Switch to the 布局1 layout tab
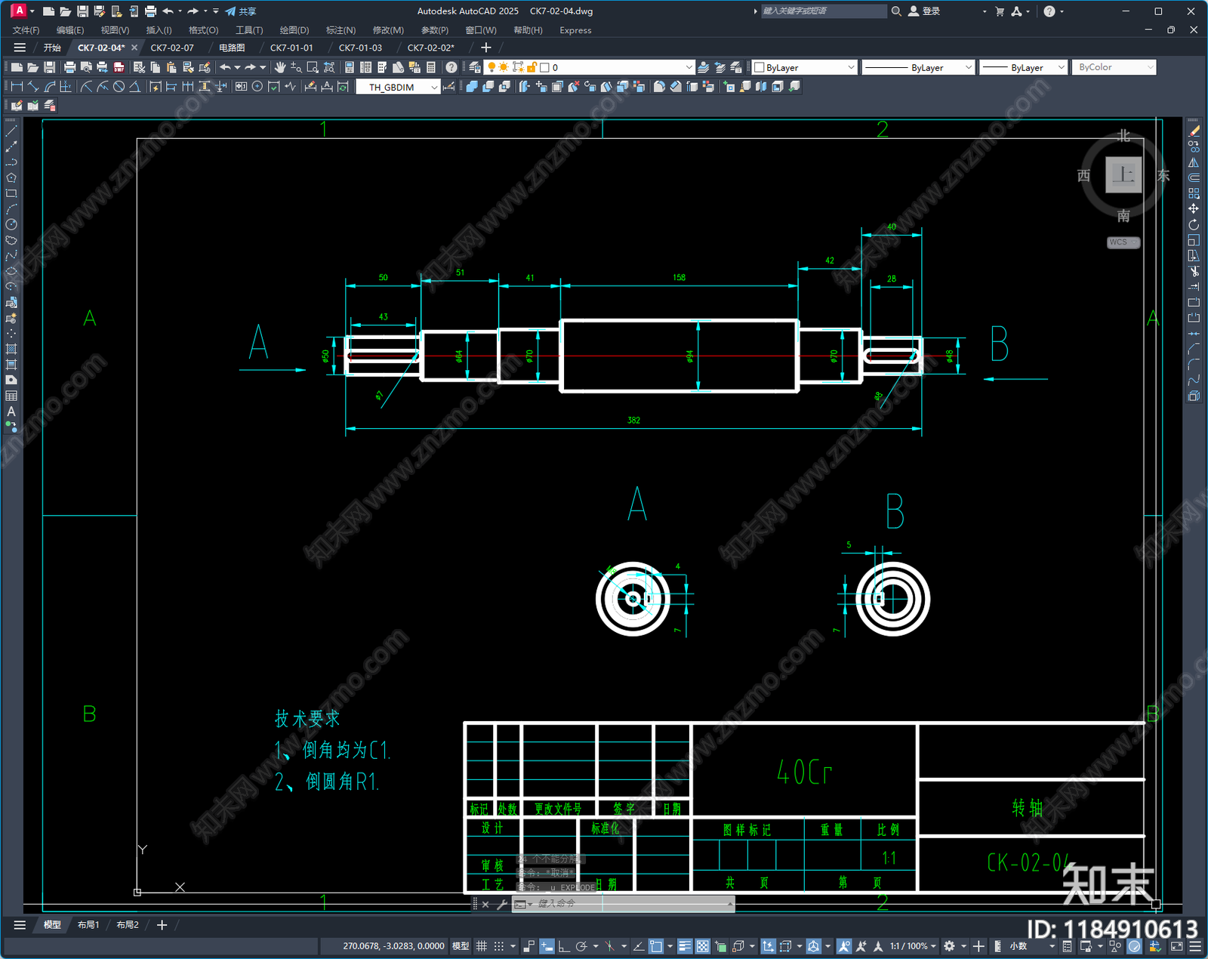This screenshot has width=1208, height=959. [88, 925]
